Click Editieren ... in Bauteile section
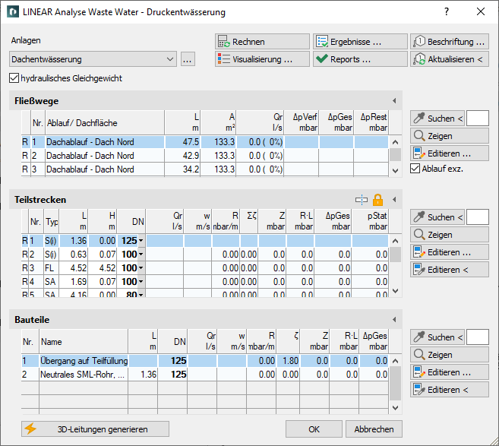Viewport: 499px width, 446px height. pyautogui.click(x=450, y=372)
